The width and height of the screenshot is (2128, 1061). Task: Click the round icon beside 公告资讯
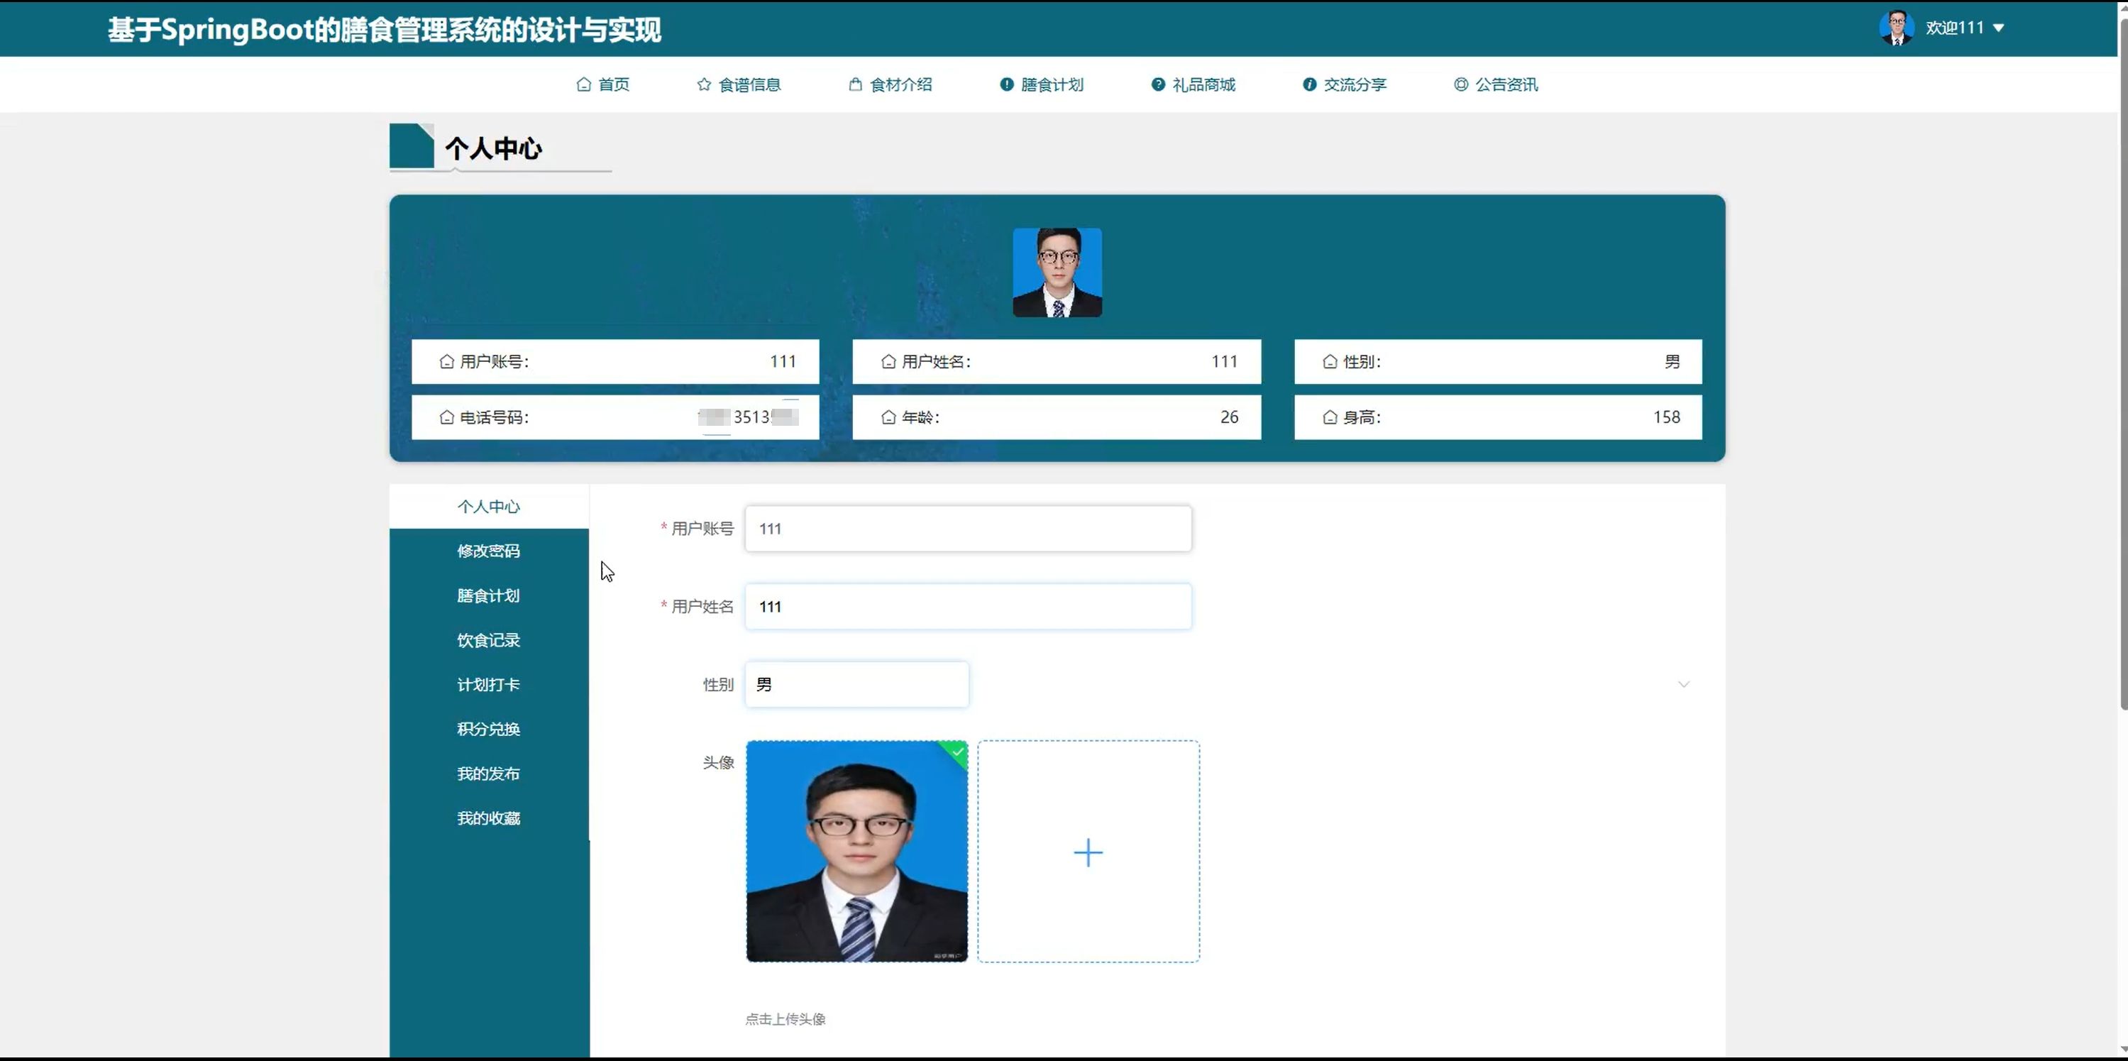[x=1461, y=84]
